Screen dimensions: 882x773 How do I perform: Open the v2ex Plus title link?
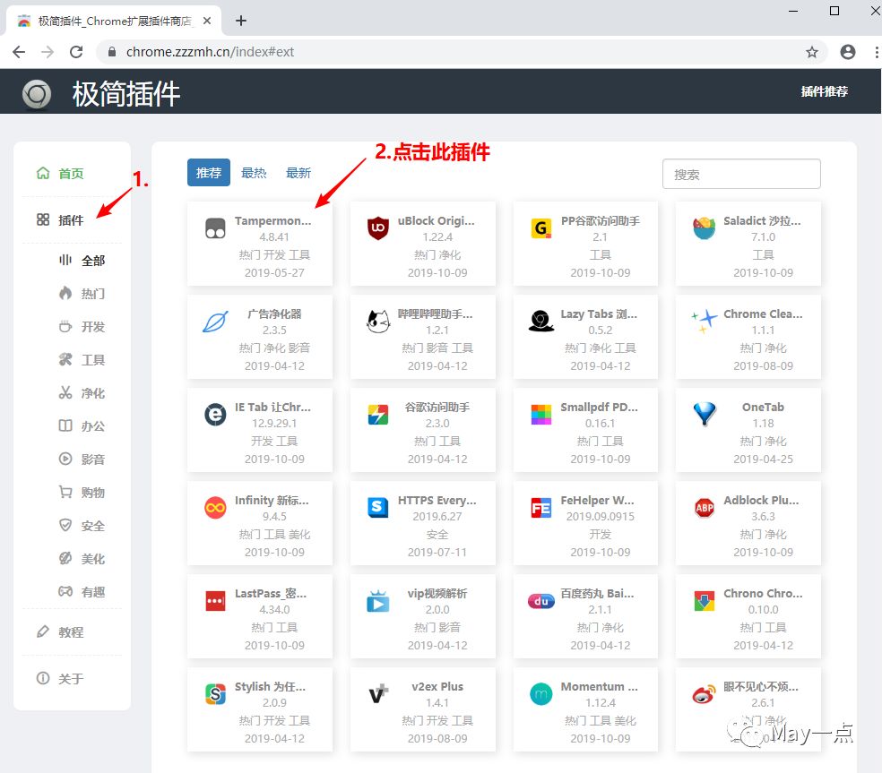tap(437, 686)
